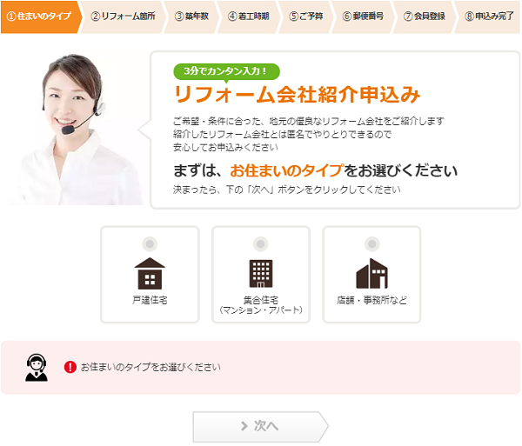The height and width of the screenshot is (446, 522).
Task: Click the detached house icon
Action: pyautogui.click(x=150, y=273)
